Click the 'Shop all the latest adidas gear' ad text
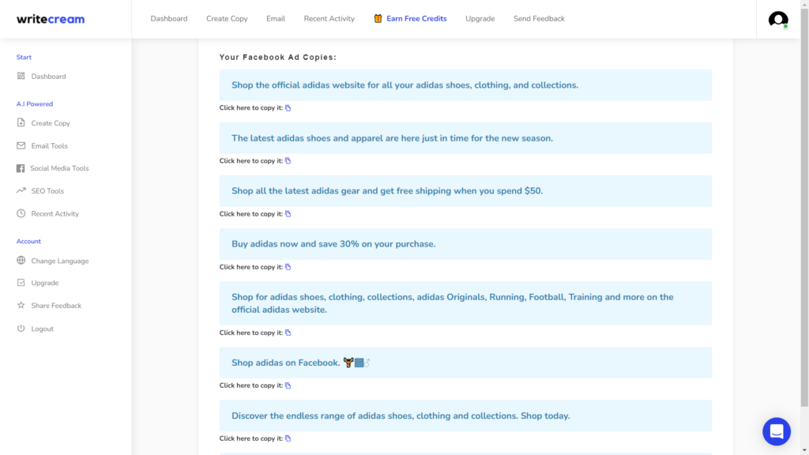 point(387,191)
